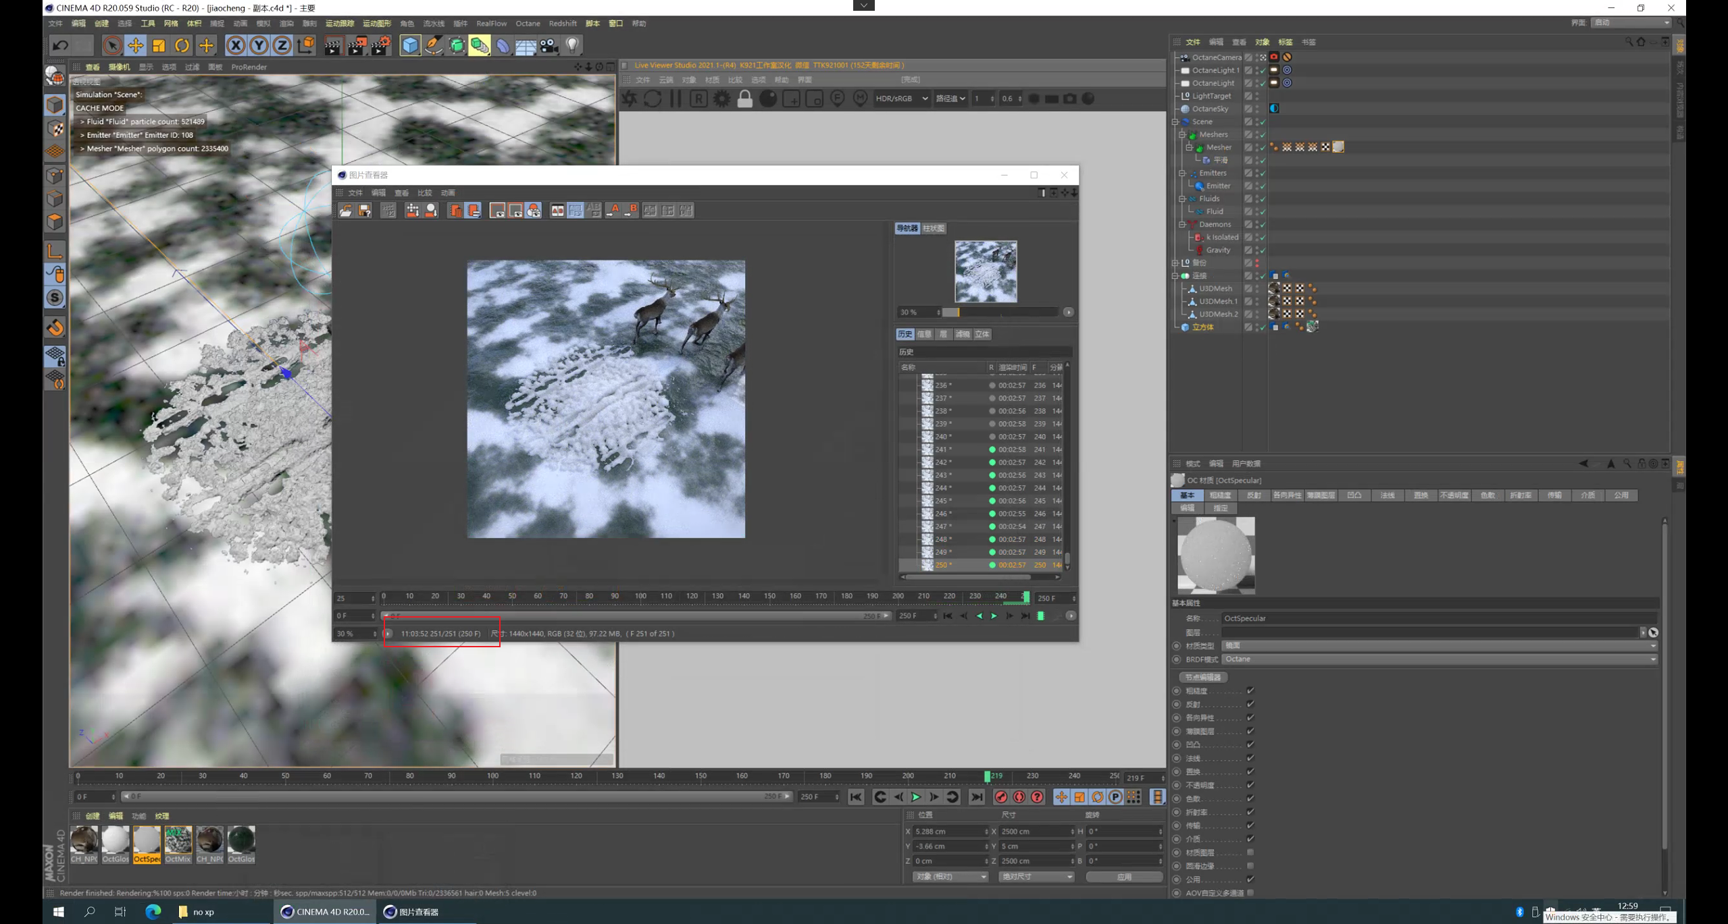Click the 节点编辑器 button
The image size is (1728, 924).
pos(1203,677)
